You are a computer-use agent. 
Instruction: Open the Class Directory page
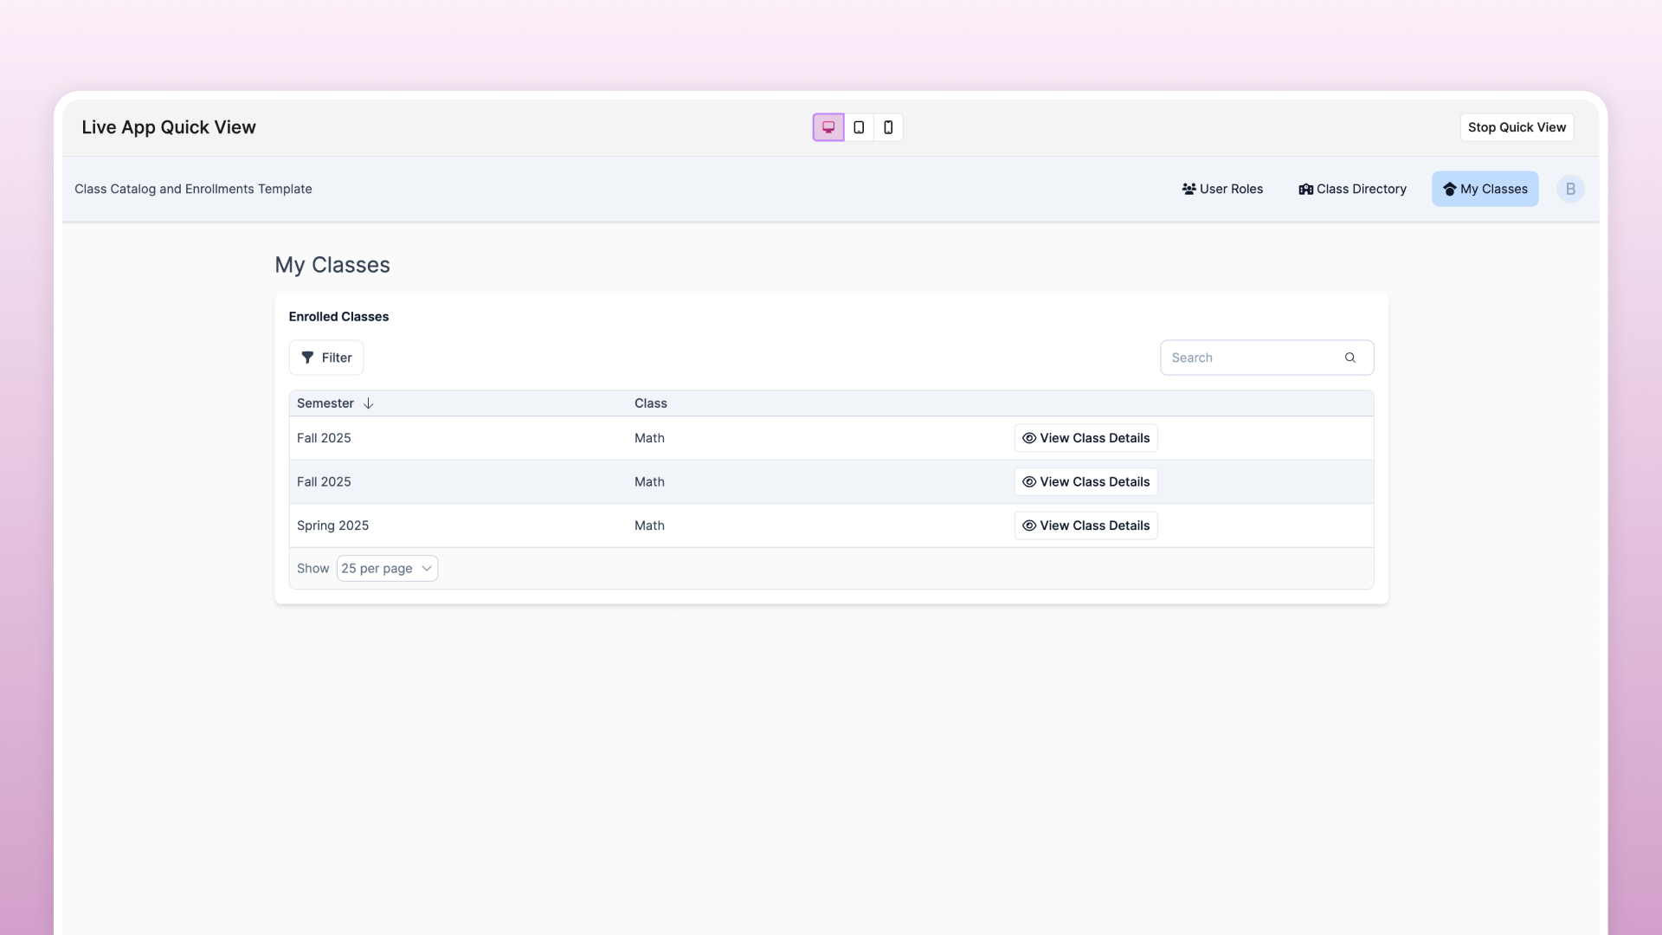tap(1352, 189)
